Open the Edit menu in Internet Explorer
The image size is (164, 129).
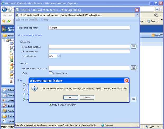(11, 16)
